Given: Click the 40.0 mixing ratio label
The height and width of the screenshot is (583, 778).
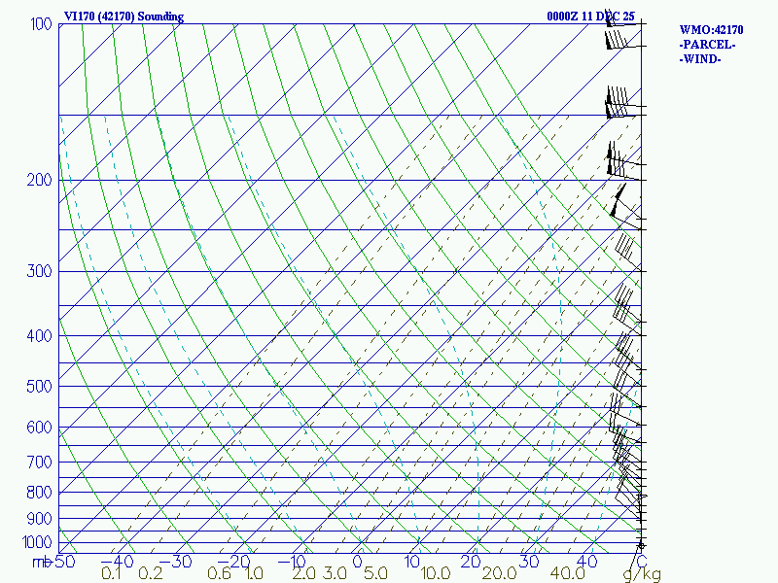Looking at the screenshot, I should [x=568, y=573].
